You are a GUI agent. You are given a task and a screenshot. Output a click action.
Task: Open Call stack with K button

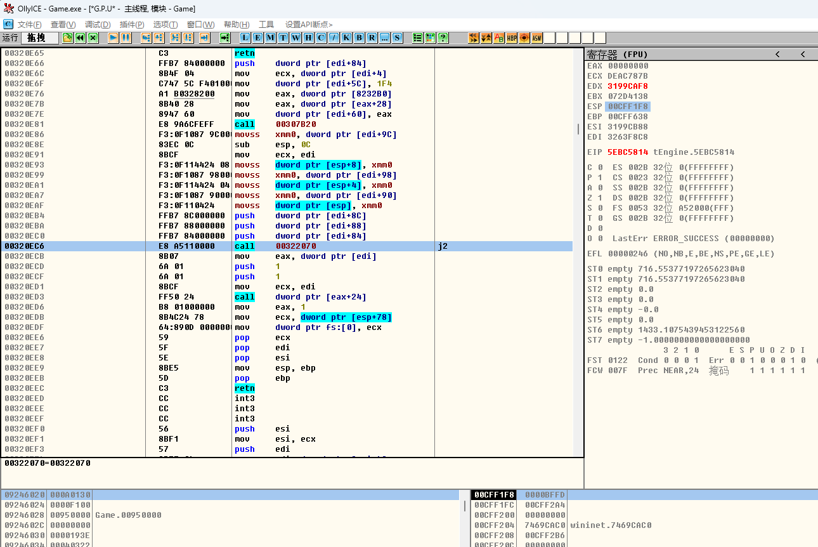click(346, 37)
